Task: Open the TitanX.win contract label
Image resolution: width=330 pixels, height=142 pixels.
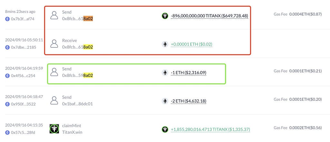Action: (x=72, y=132)
